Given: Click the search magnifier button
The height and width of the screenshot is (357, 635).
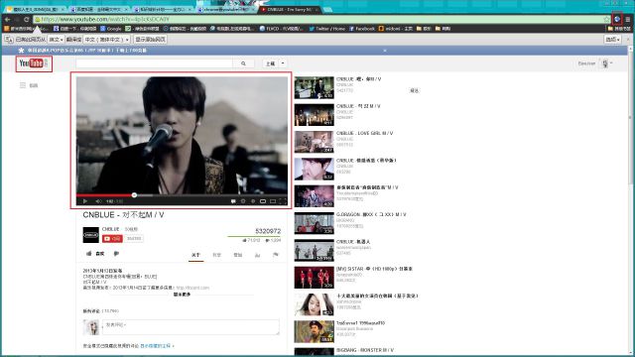Looking at the screenshot, I should [243, 63].
